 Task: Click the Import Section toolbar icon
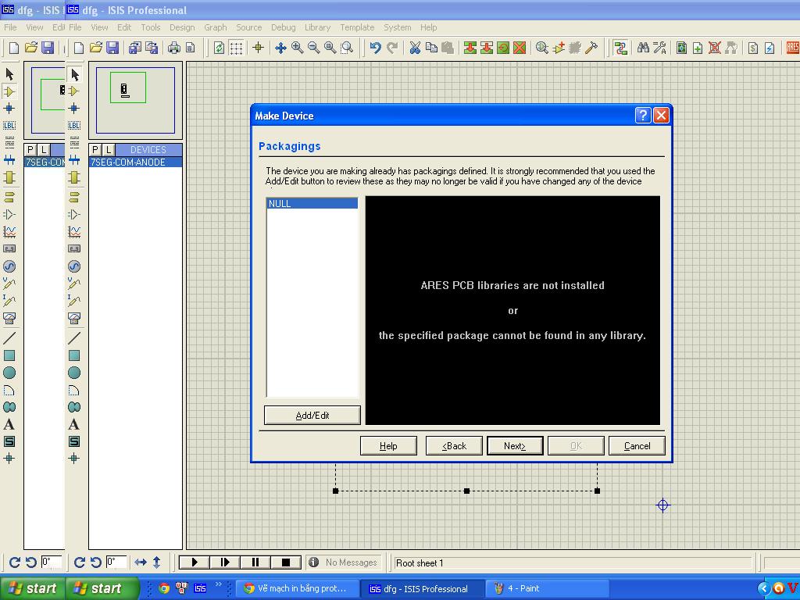tap(134, 48)
